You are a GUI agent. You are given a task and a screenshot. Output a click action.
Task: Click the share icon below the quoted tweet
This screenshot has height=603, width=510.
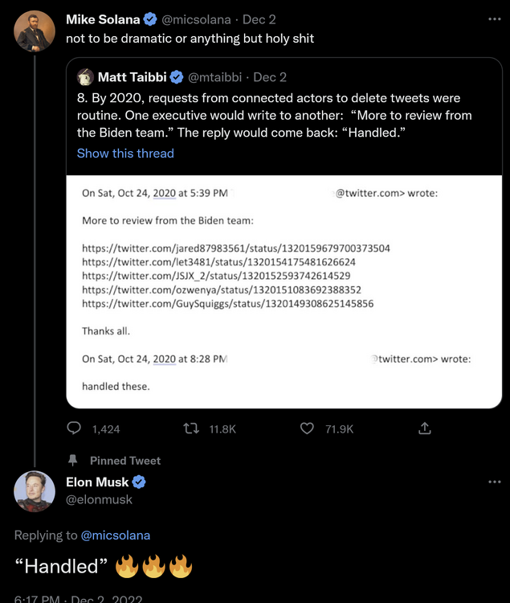click(x=425, y=429)
